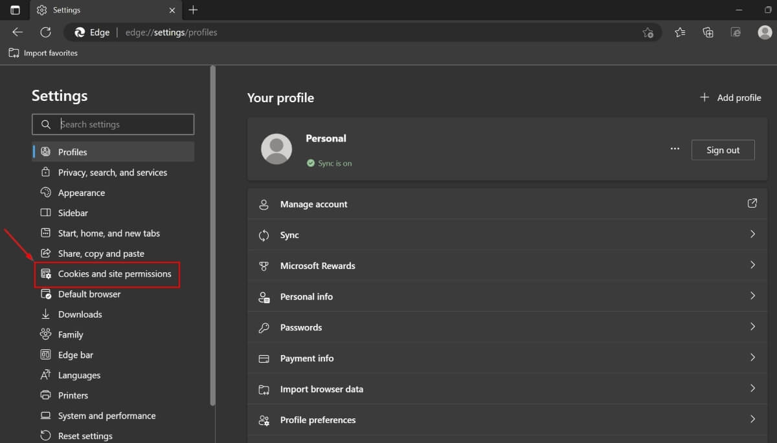This screenshot has width=777, height=443.
Task: Sign out of the Personal profile
Action: [x=723, y=149]
